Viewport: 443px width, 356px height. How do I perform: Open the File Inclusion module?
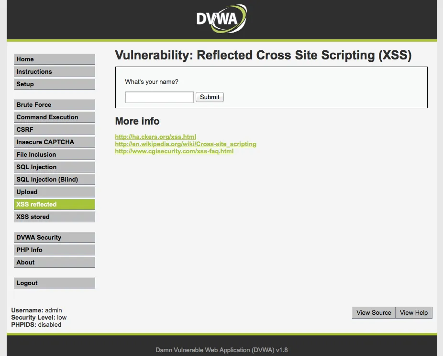[x=54, y=154]
